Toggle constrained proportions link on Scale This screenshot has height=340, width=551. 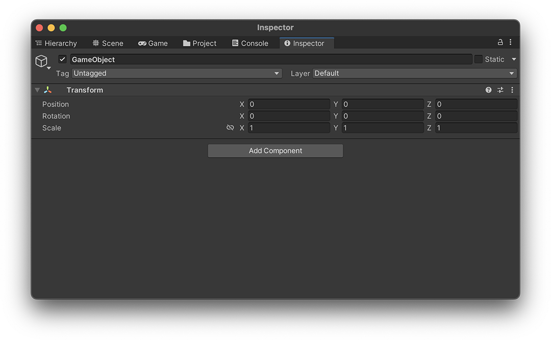230,127
